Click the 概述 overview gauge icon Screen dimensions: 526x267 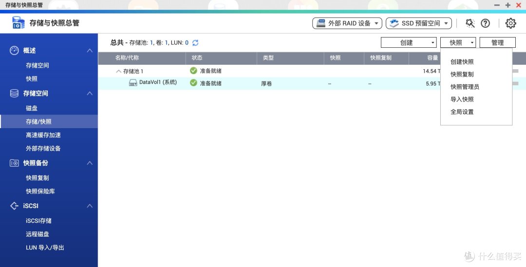[14, 51]
